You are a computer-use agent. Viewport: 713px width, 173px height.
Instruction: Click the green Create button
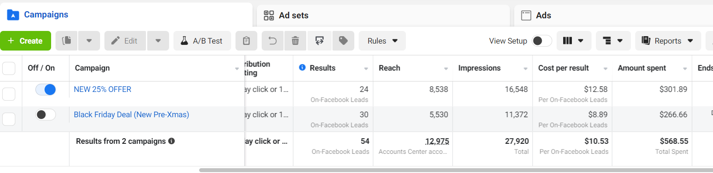(25, 41)
